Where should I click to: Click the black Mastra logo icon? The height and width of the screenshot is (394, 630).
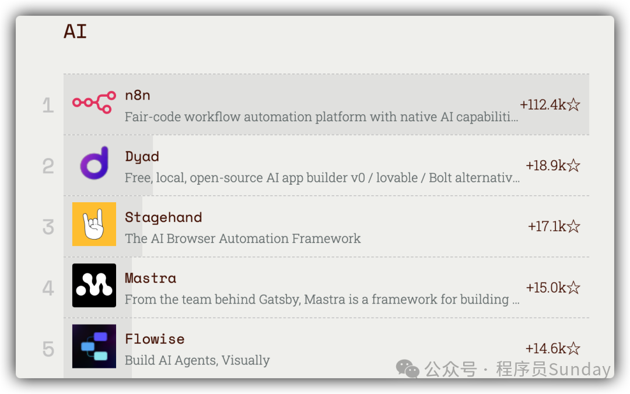click(94, 286)
